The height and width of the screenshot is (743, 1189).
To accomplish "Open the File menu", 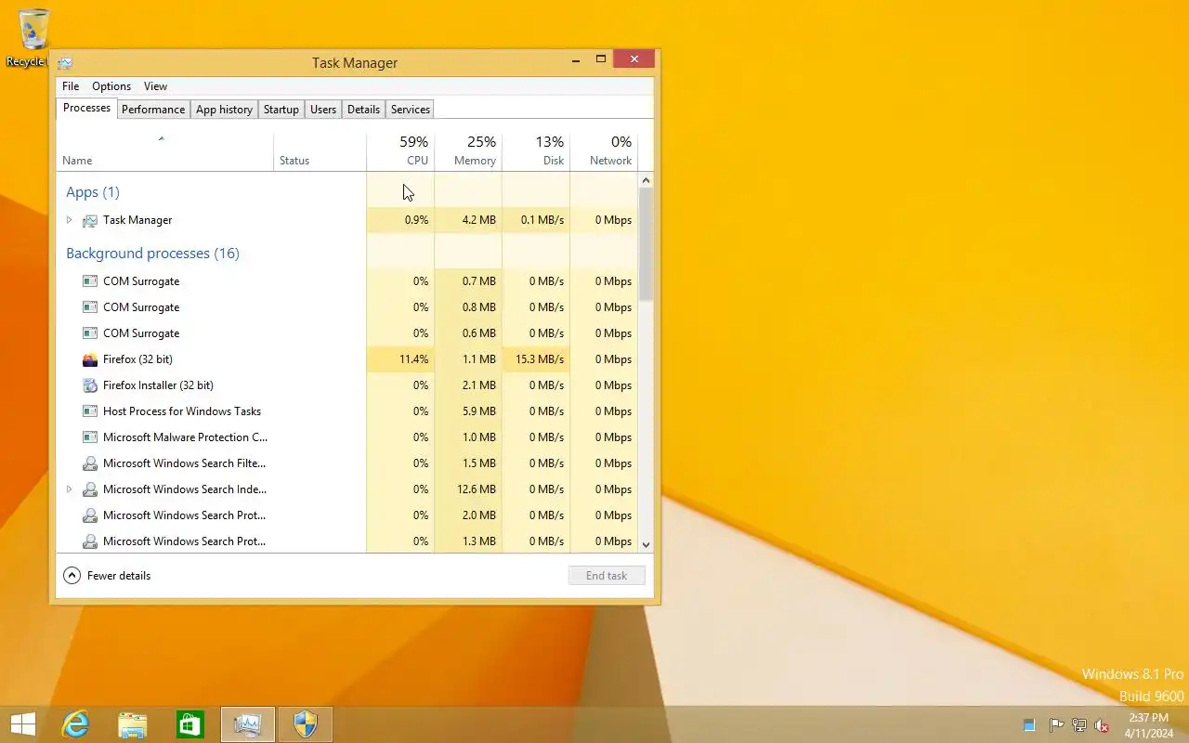I will 71,86.
